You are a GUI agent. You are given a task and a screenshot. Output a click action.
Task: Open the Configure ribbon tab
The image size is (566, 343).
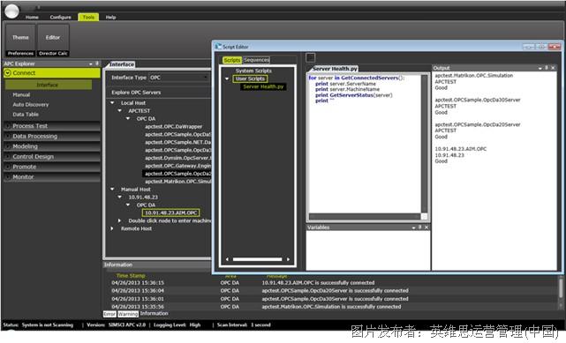pos(60,17)
